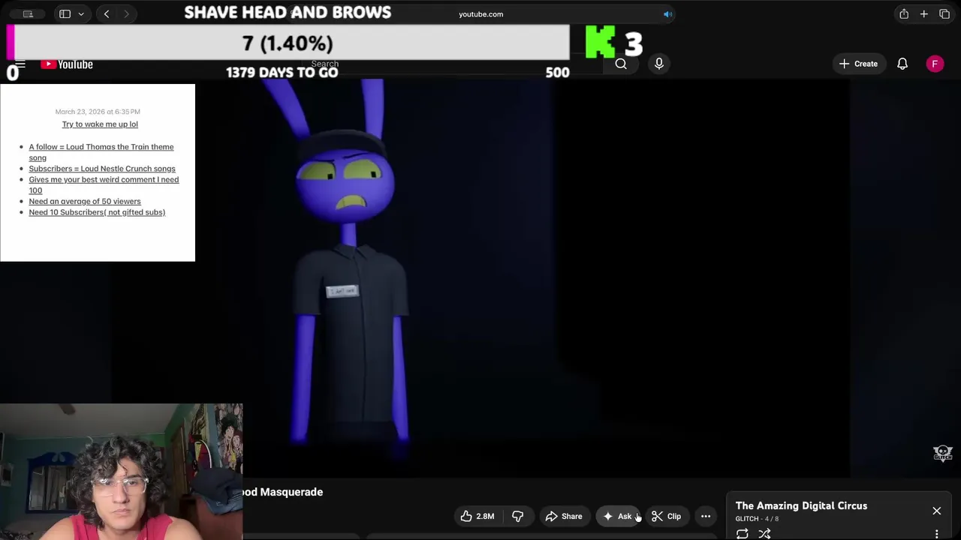
Task: Open YouTube notifications bell
Action: click(x=902, y=64)
